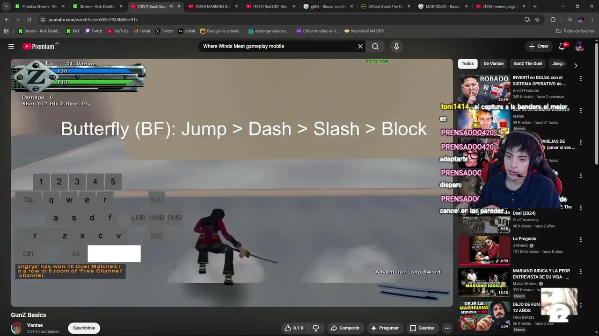Reload the page with the refresh icon
599x336 pixels.
tap(29, 20)
